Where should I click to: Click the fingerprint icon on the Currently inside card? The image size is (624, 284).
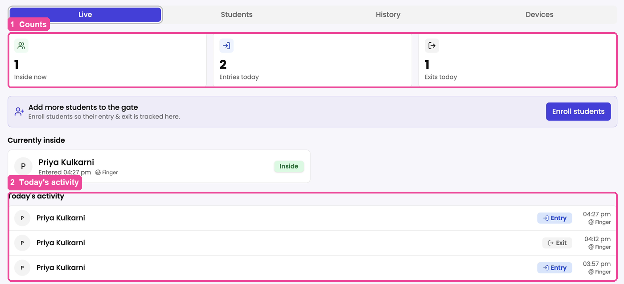point(99,173)
